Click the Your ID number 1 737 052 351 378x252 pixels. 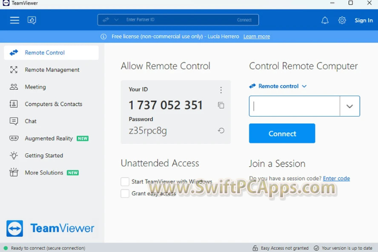pos(165,105)
